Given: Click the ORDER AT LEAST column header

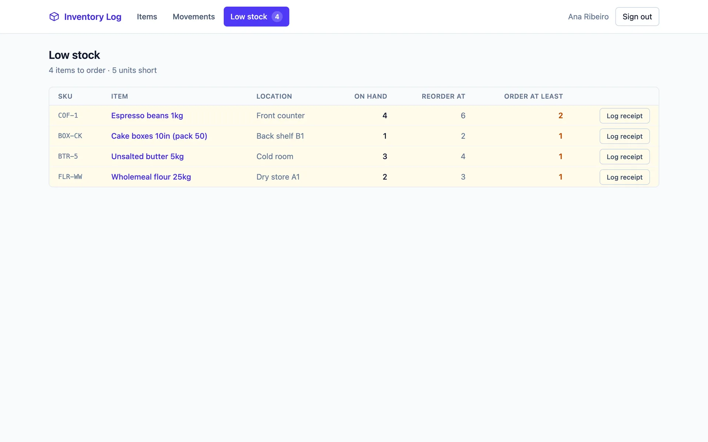Looking at the screenshot, I should (533, 97).
